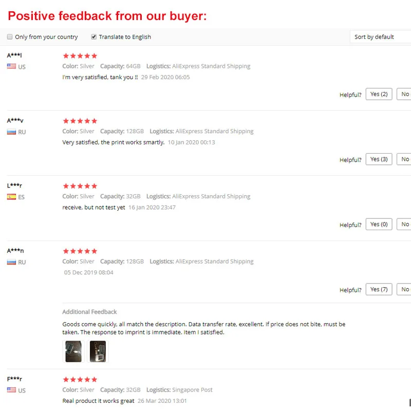Click No button on A***n's review
411x411 pixels.
pyautogui.click(x=404, y=289)
